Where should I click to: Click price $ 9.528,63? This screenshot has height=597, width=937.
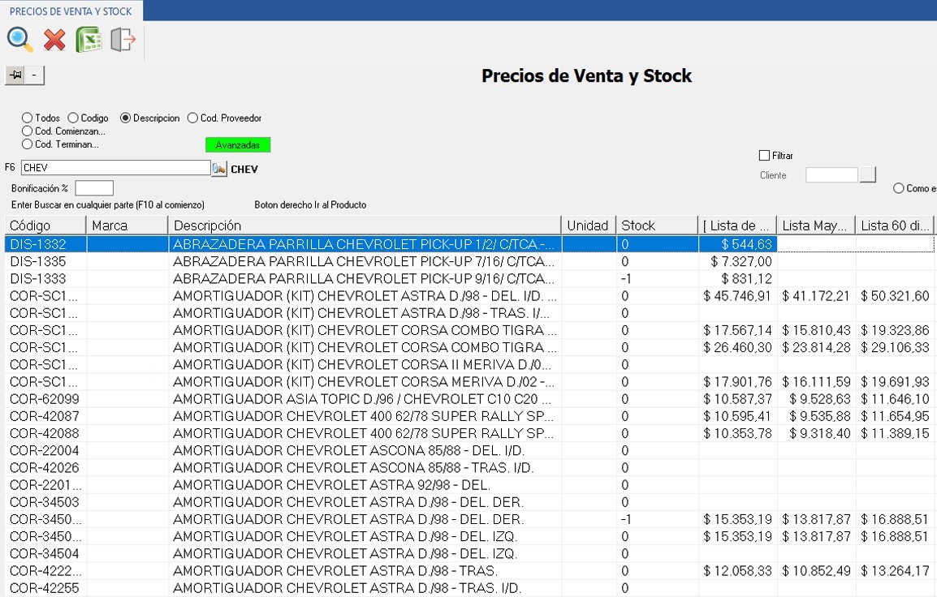click(x=819, y=399)
